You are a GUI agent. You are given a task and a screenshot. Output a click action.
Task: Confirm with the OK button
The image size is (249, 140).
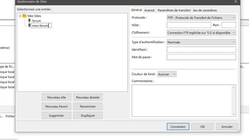tap(202, 127)
